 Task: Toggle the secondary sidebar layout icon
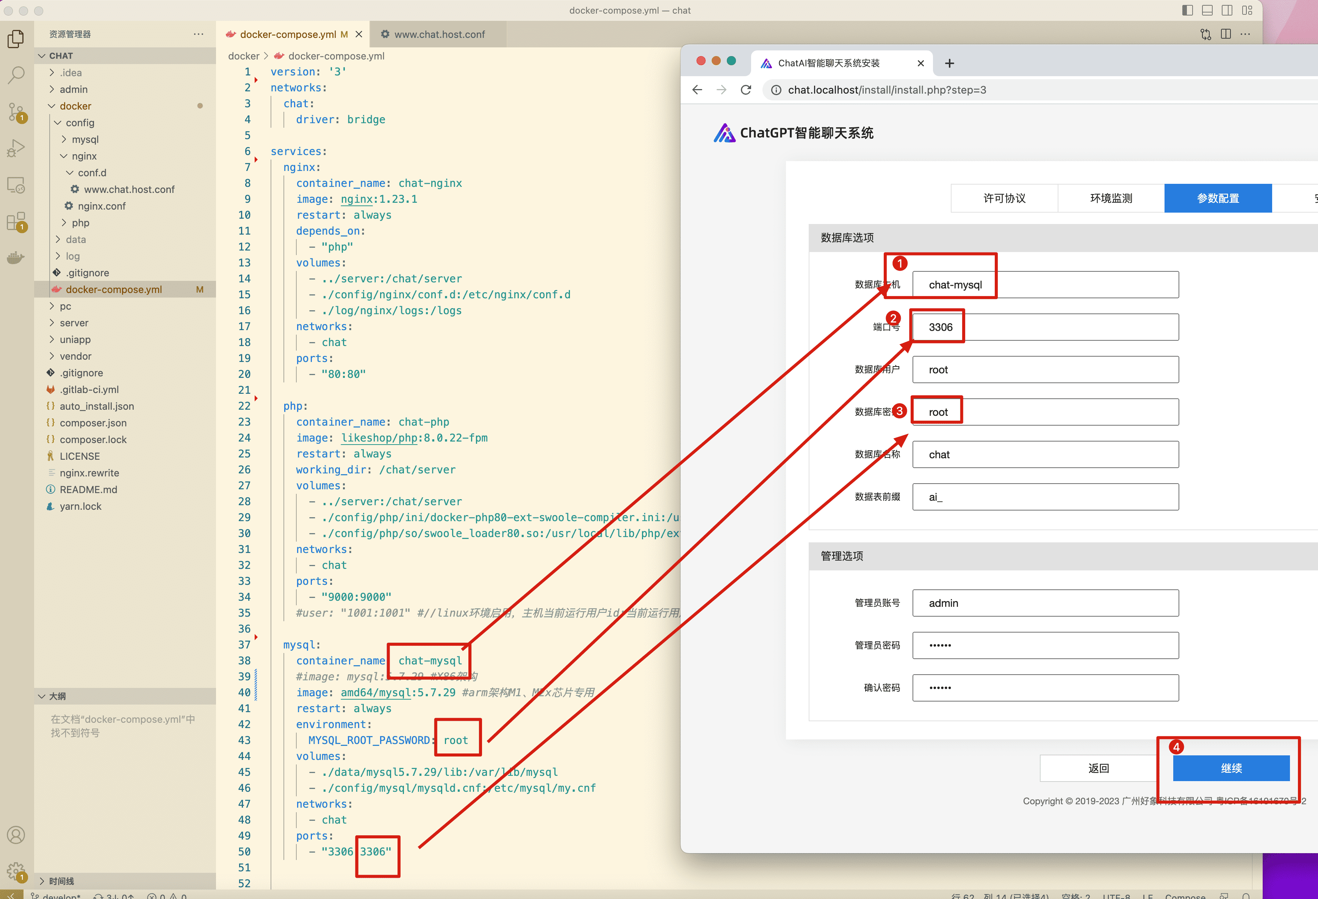1227,10
